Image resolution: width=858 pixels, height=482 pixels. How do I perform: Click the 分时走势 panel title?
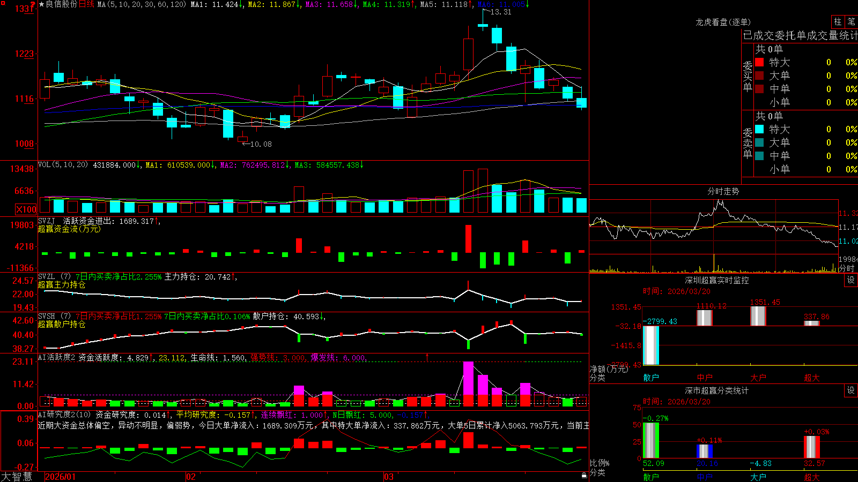pyautogui.click(x=723, y=191)
